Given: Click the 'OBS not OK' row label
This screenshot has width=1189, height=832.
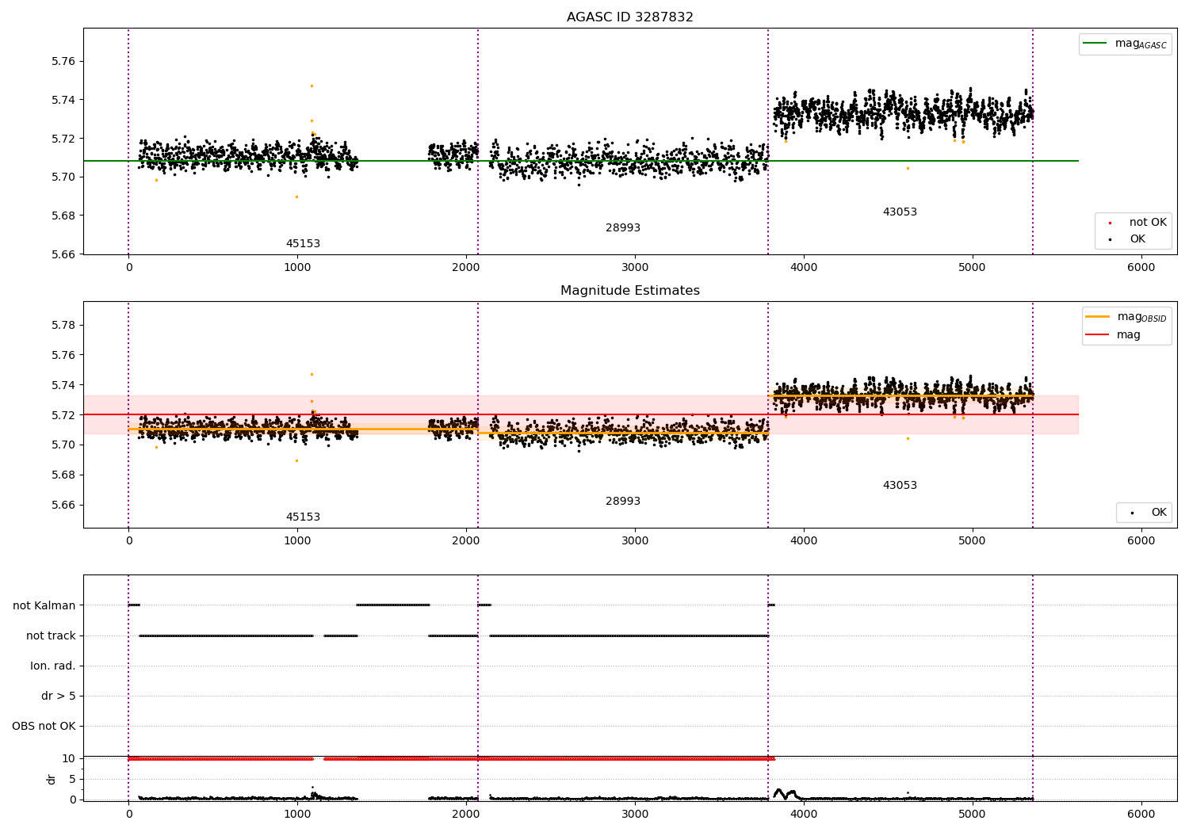Looking at the screenshot, I should [x=44, y=726].
